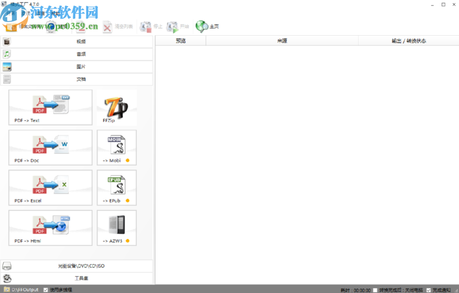Screen dimensions: 459x293
Task: Open the PDF -> Text converter
Action: point(50,107)
